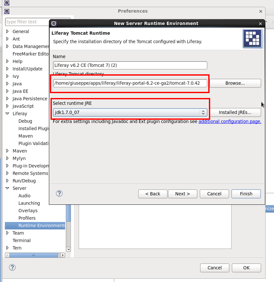The image size is (274, 282).
Task: Select Java Persistence tree item
Action: (x=30, y=99)
